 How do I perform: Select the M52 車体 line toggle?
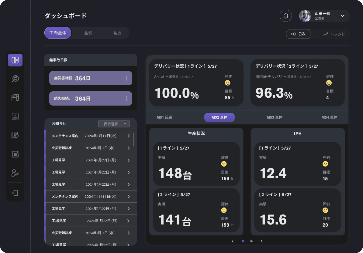[219, 117]
